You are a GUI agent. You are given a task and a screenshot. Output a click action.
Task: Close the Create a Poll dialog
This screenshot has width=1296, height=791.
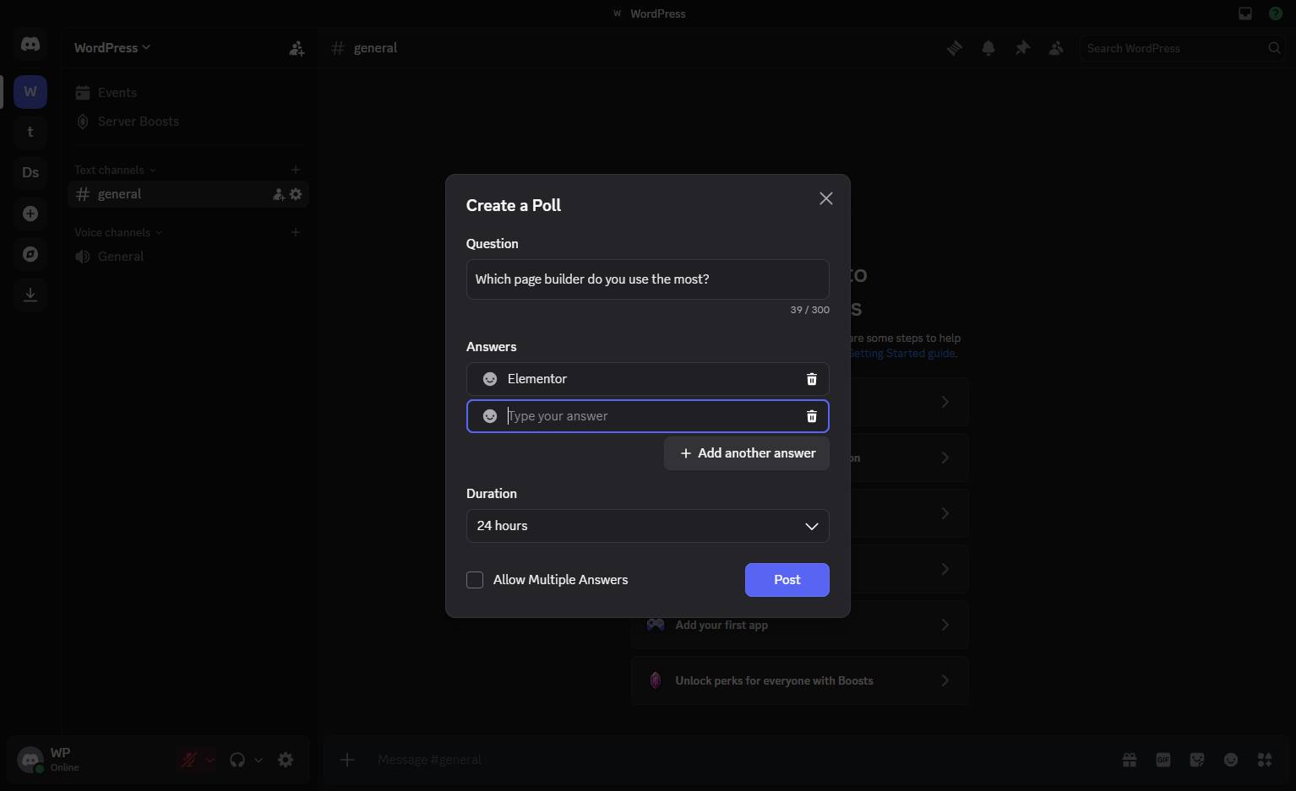(x=826, y=198)
